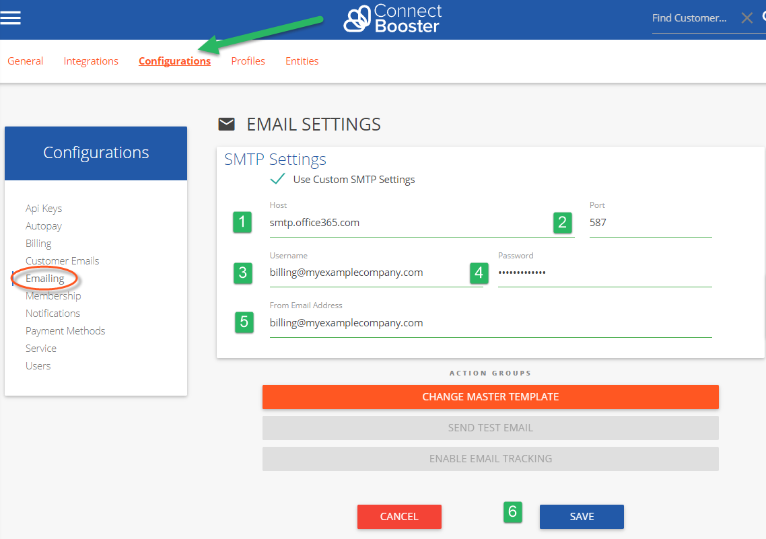Open Notifications settings
This screenshot has height=539, width=766.
[x=53, y=314]
